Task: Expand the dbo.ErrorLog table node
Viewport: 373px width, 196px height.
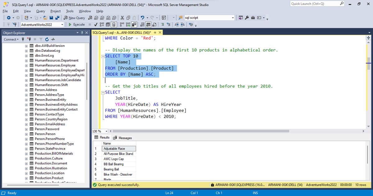Action: coord(27,55)
